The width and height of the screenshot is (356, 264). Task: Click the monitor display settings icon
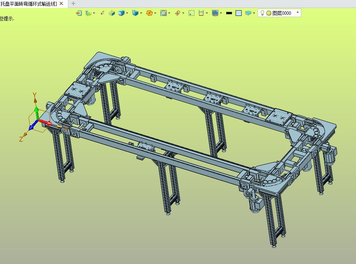[x=215, y=13]
